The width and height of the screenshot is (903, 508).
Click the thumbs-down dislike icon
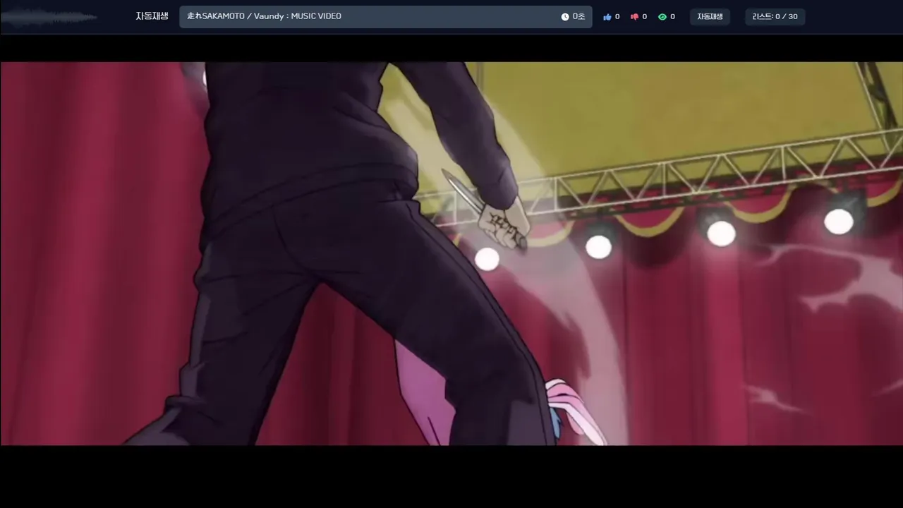click(x=634, y=17)
